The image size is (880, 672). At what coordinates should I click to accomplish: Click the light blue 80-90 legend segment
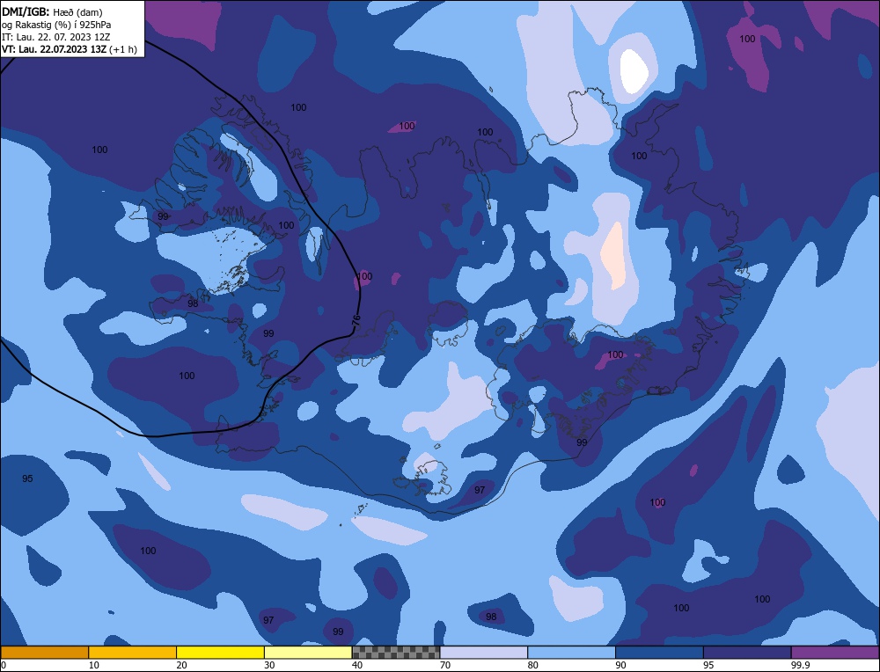(572, 653)
